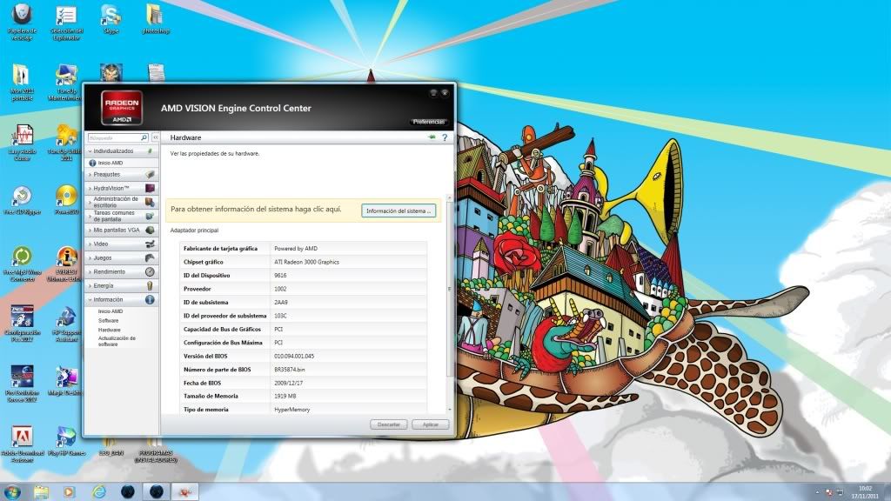This screenshot has height=501, width=891.
Task: Open the Windows Start menu
Action: (12, 491)
